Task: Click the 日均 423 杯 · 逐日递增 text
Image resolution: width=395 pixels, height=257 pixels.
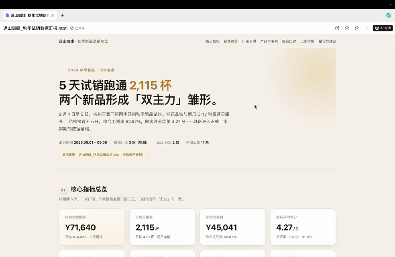Action: (153, 237)
